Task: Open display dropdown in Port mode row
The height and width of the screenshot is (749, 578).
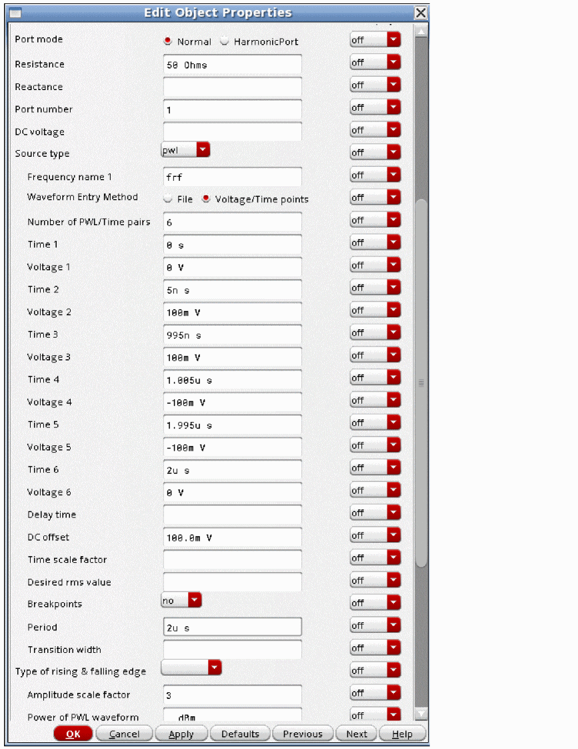Action: pyautogui.click(x=375, y=39)
